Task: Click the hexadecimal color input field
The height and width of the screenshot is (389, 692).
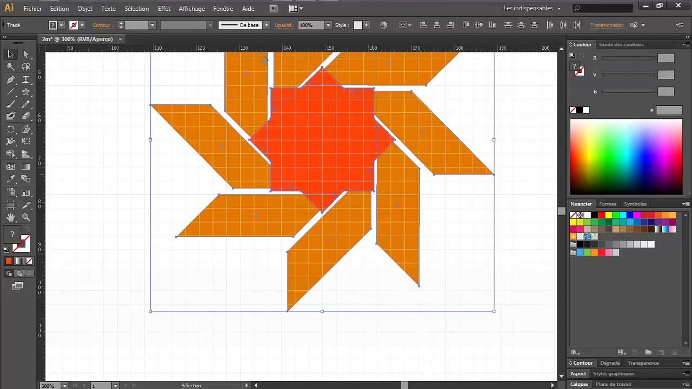Action: point(669,110)
